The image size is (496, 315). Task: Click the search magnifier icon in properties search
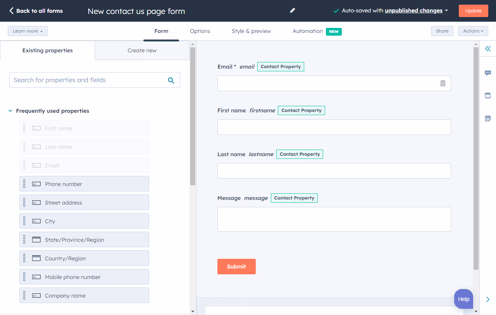pos(171,80)
